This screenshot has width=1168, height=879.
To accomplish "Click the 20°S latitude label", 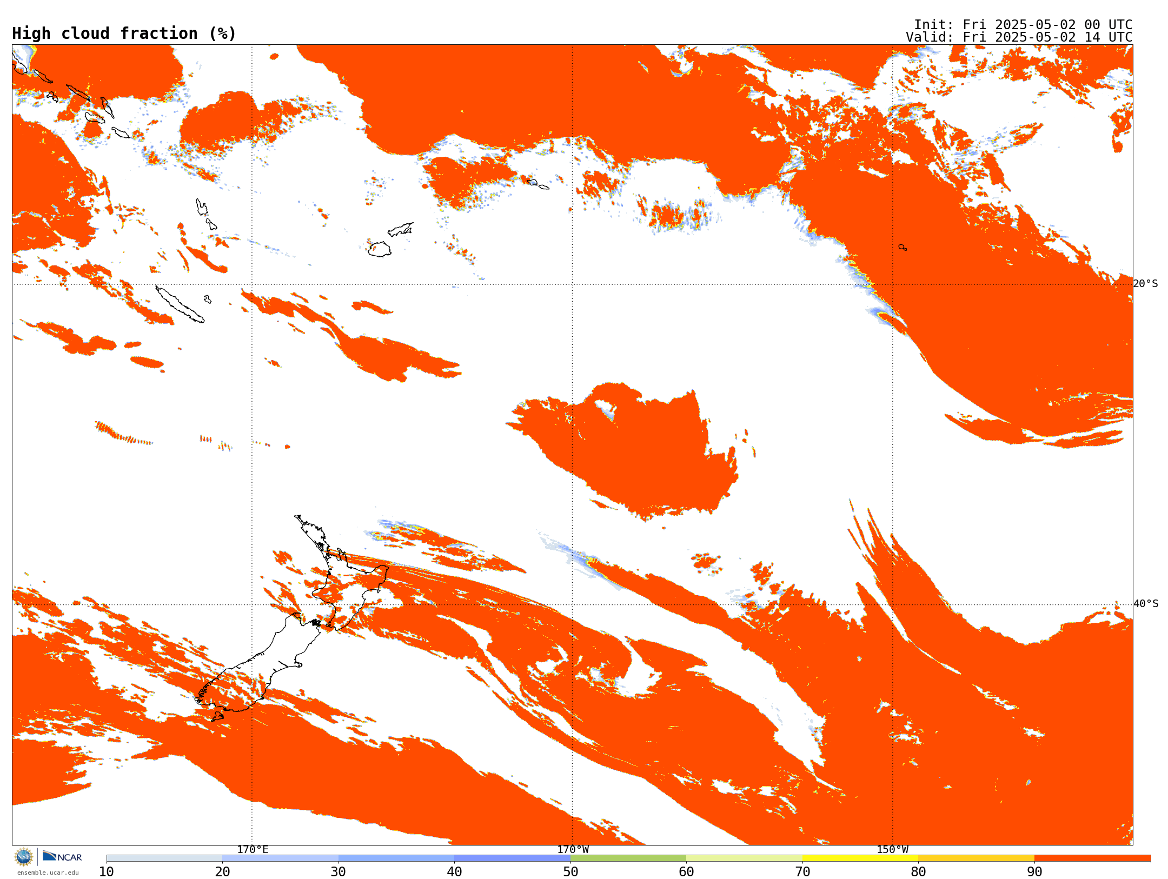I will [1146, 284].
